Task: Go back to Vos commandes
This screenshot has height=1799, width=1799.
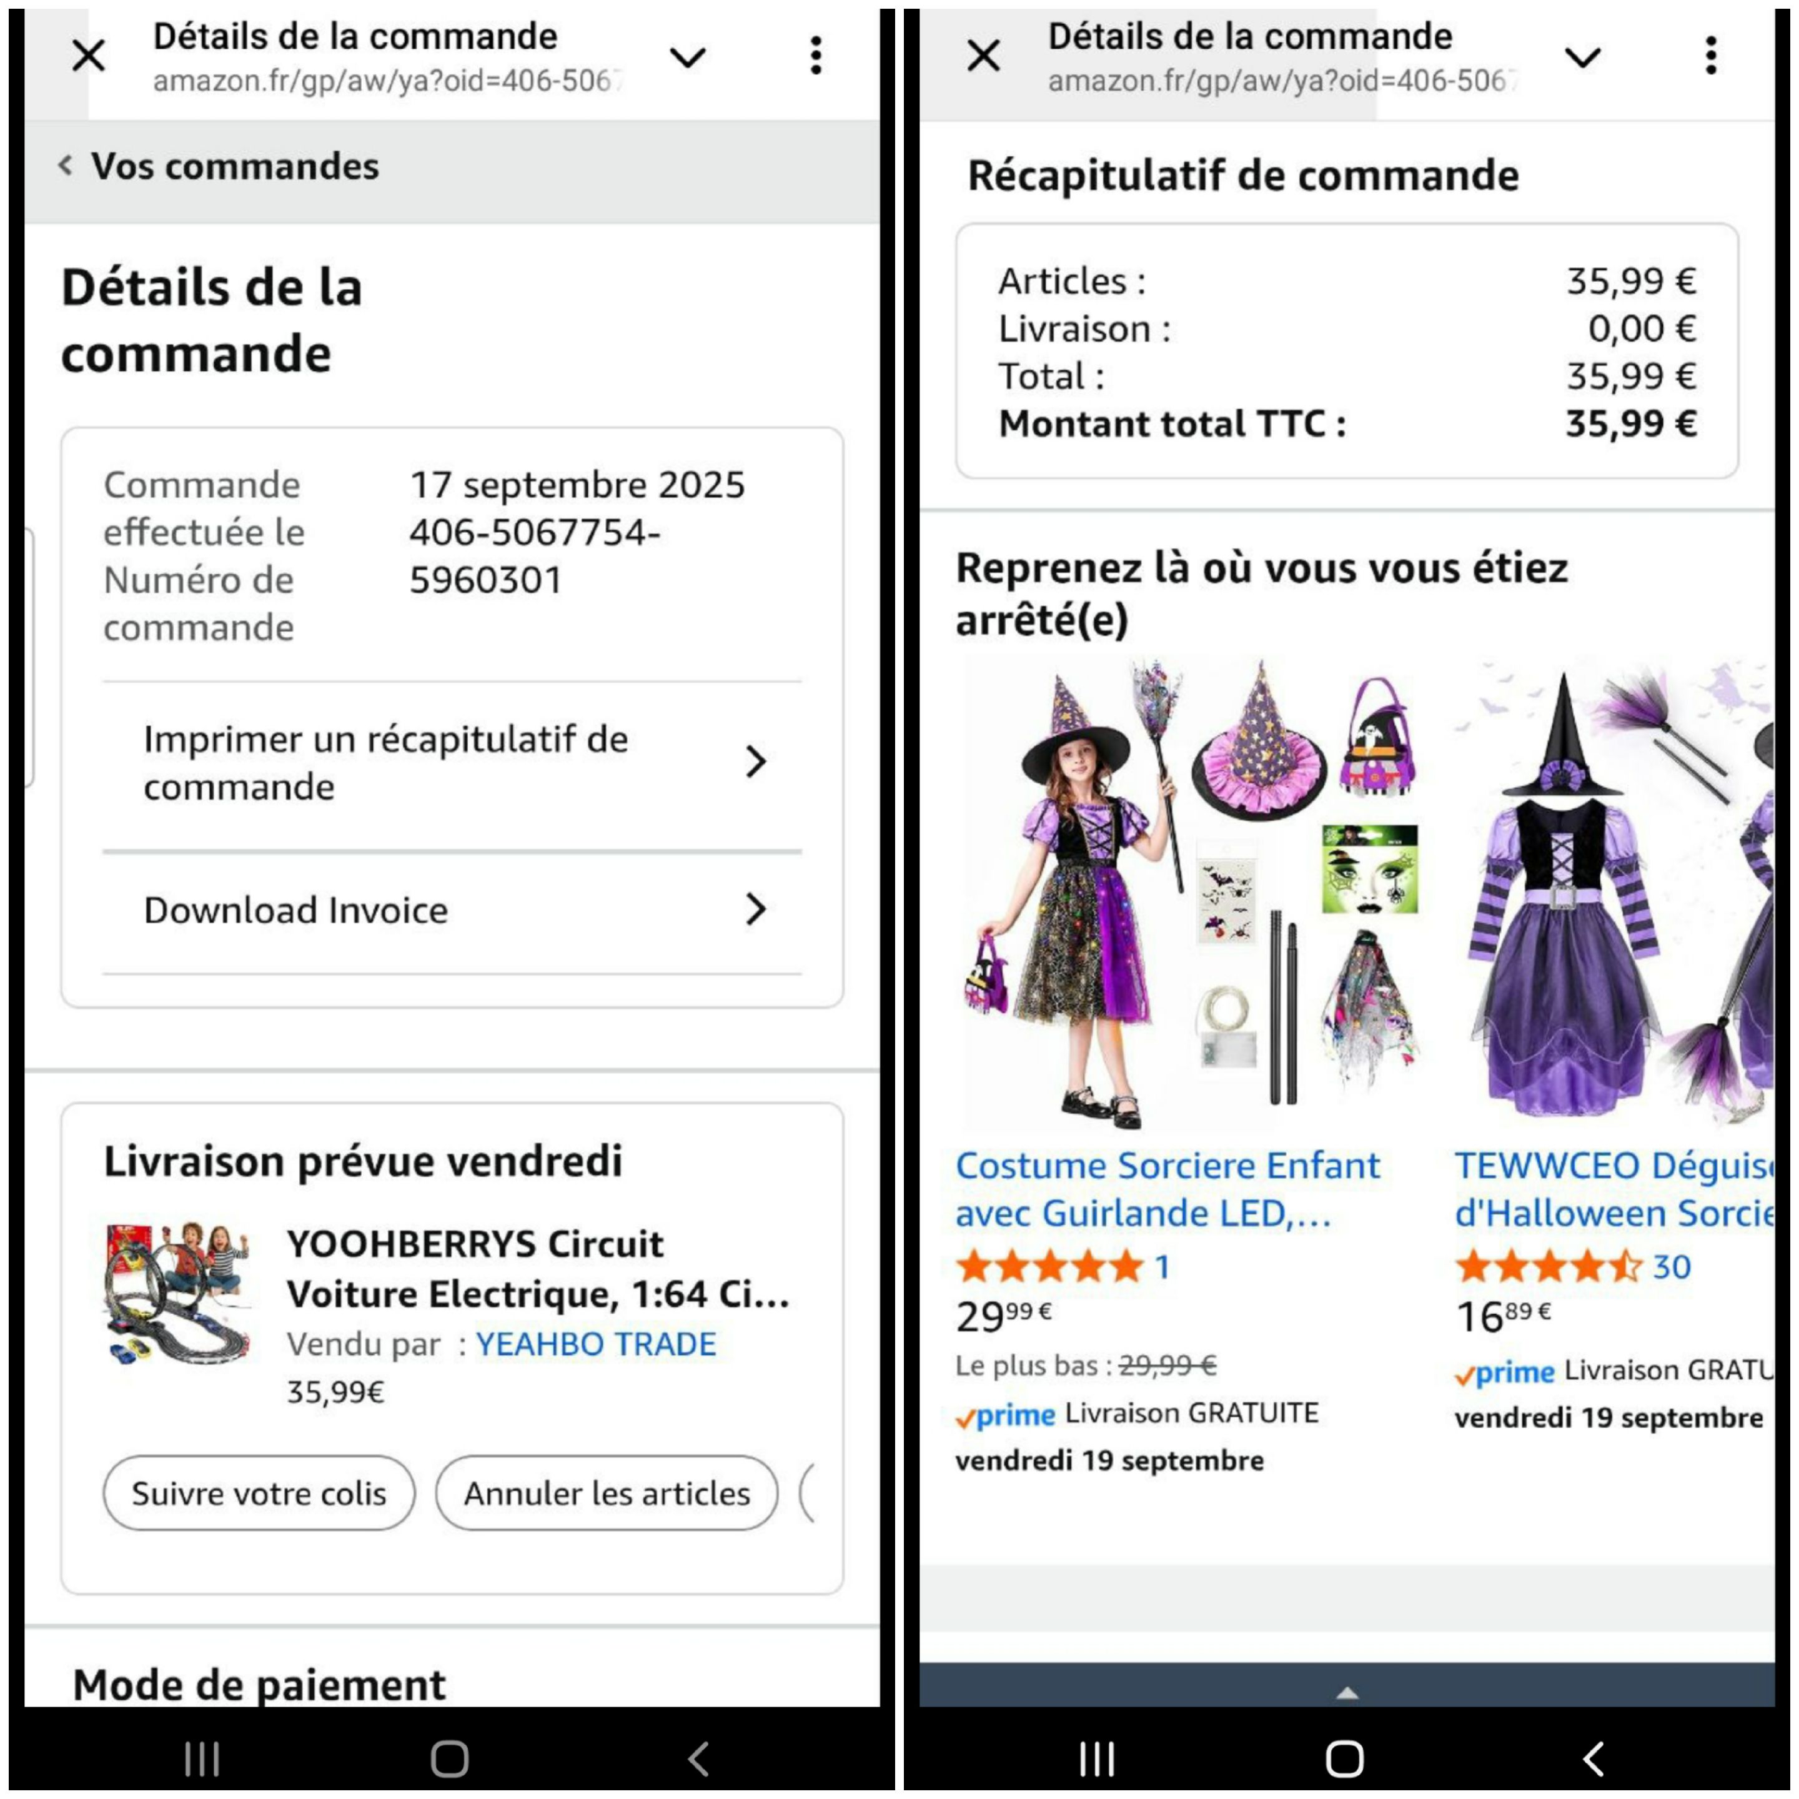Action: (219, 167)
